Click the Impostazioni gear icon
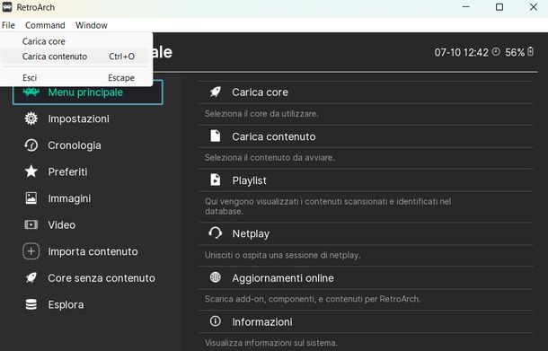 pos(31,118)
